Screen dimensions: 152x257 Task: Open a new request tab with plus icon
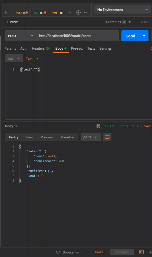click(x=78, y=12)
